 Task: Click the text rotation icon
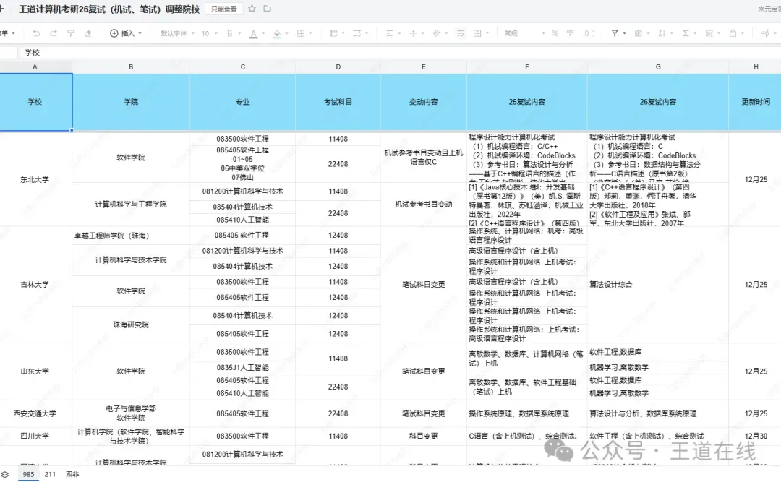(436, 33)
